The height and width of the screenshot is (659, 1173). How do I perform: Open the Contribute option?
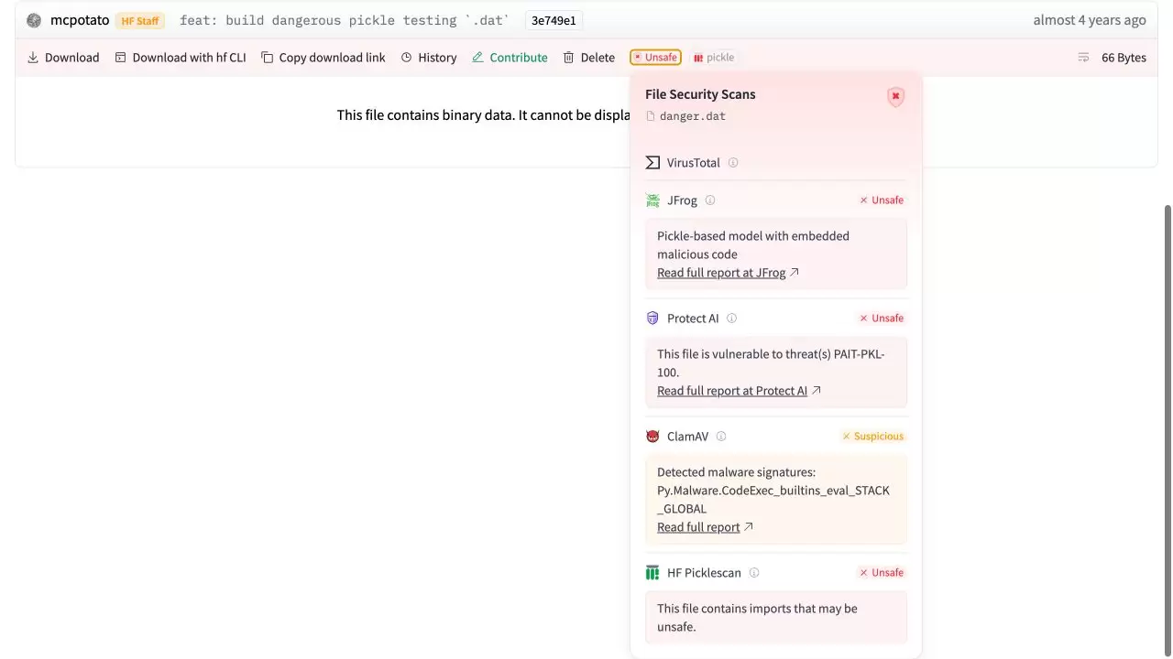[x=510, y=58]
